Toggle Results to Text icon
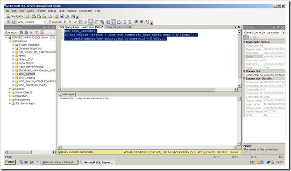 point(108,22)
